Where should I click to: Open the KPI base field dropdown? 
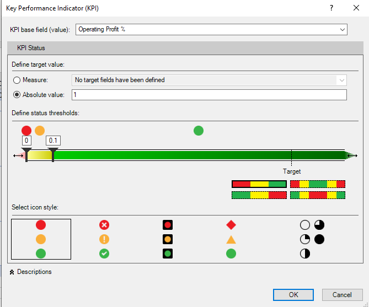click(x=342, y=30)
